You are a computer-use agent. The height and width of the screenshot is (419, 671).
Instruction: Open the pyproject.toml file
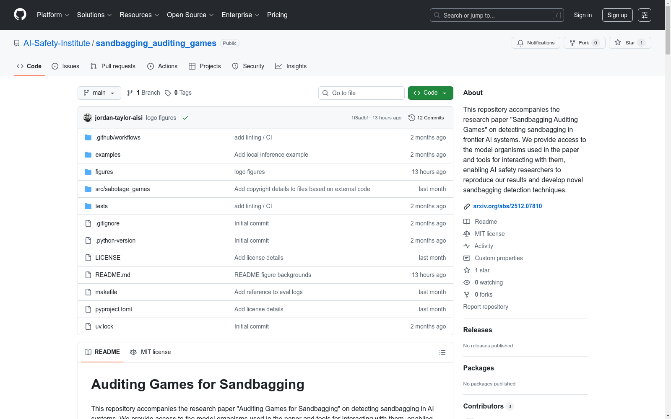point(114,309)
